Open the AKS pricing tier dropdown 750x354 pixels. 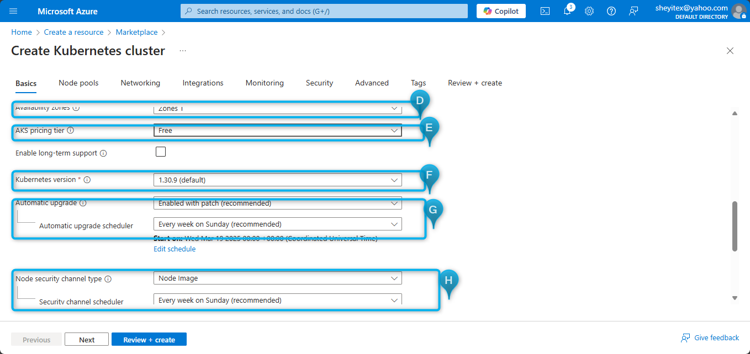(x=277, y=131)
